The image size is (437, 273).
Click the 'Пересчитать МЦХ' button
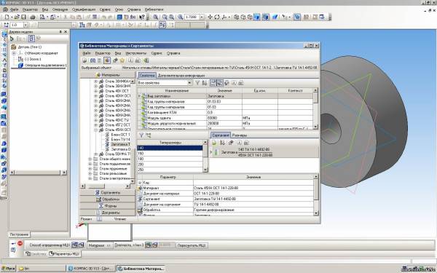(x=192, y=245)
